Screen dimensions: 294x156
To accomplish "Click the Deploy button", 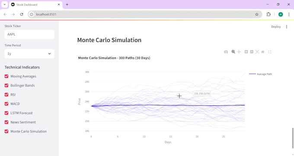I will click(276, 27).
